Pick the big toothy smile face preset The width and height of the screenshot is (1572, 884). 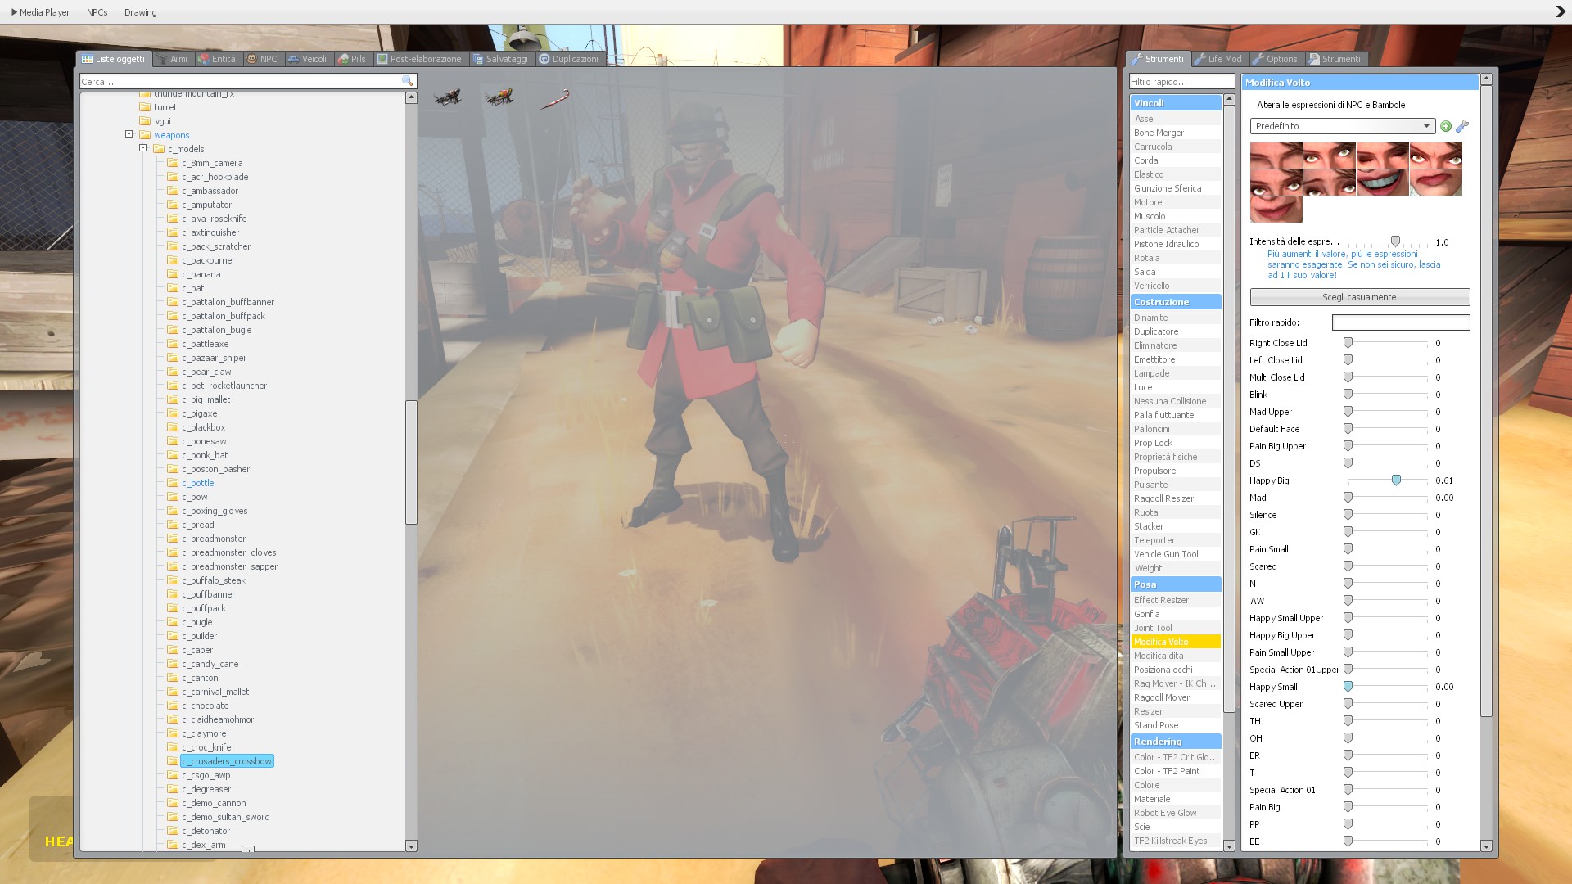[1383, 183]
